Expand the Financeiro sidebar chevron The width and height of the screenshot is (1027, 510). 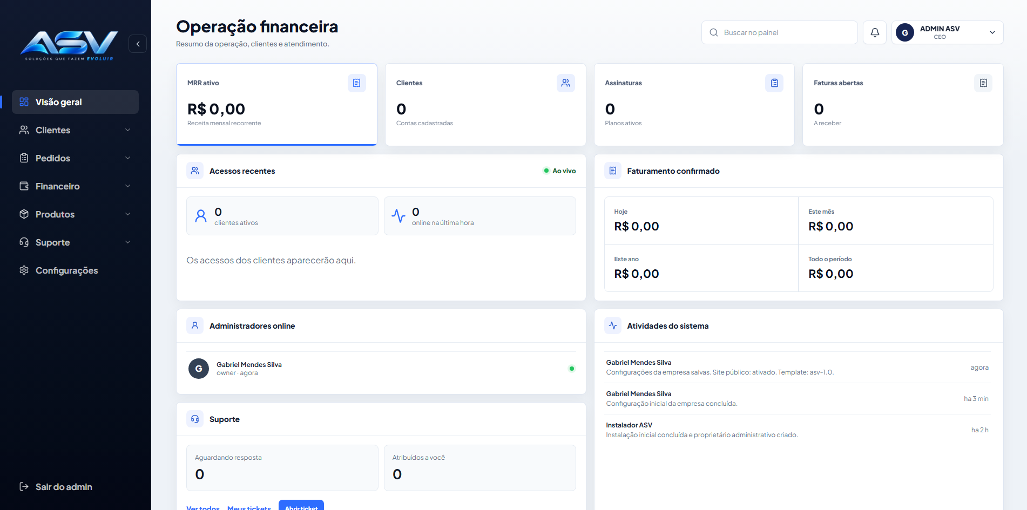[x=128, y=186]
